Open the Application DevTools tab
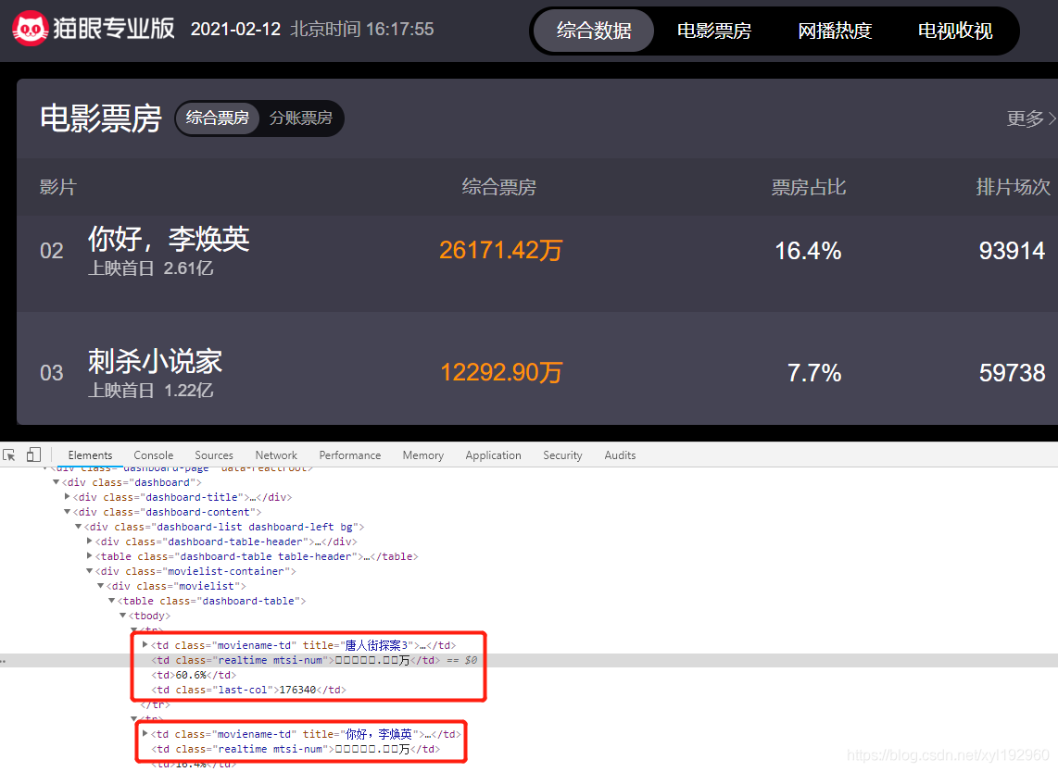The image size is (1058, 772). tap(493, 455)
